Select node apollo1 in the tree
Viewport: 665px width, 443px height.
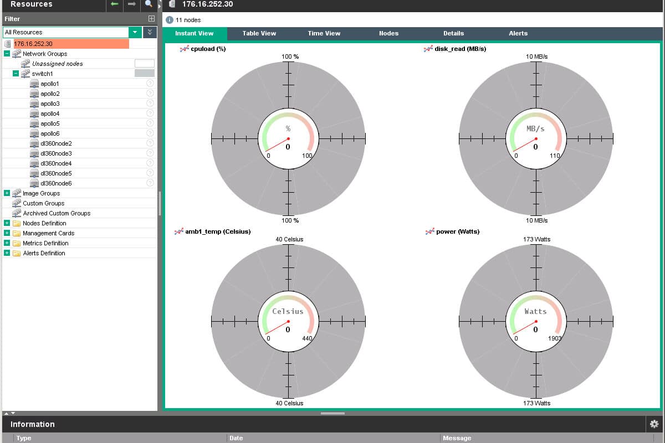tap(50, 84)
